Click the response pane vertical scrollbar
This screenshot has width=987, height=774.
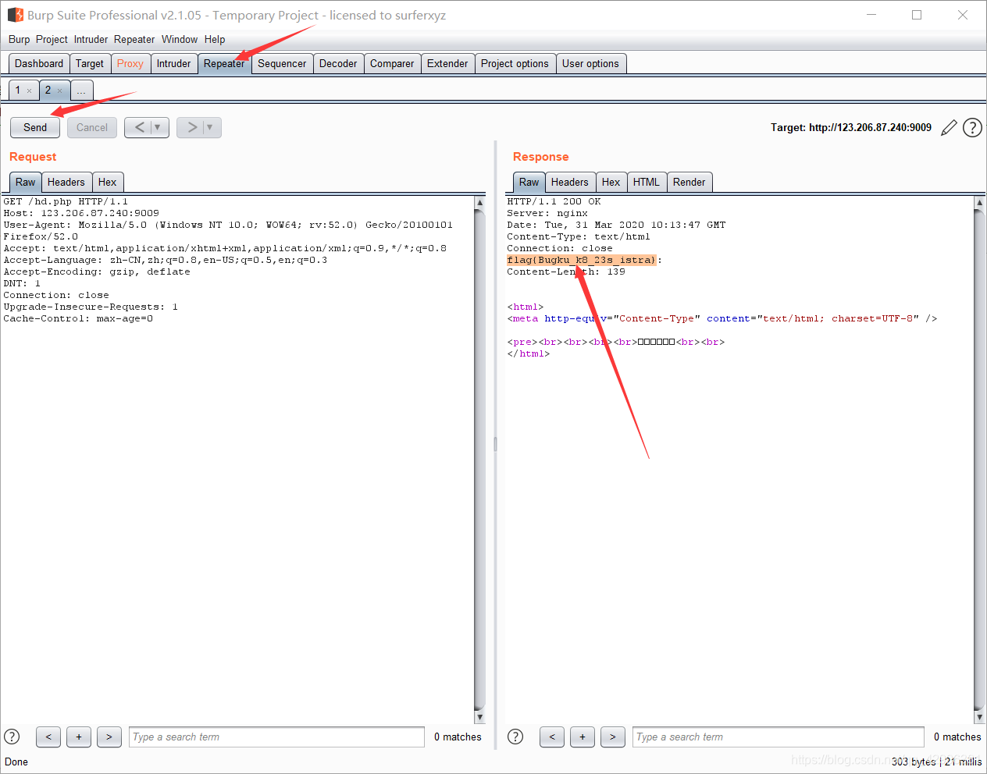(979, 460)
